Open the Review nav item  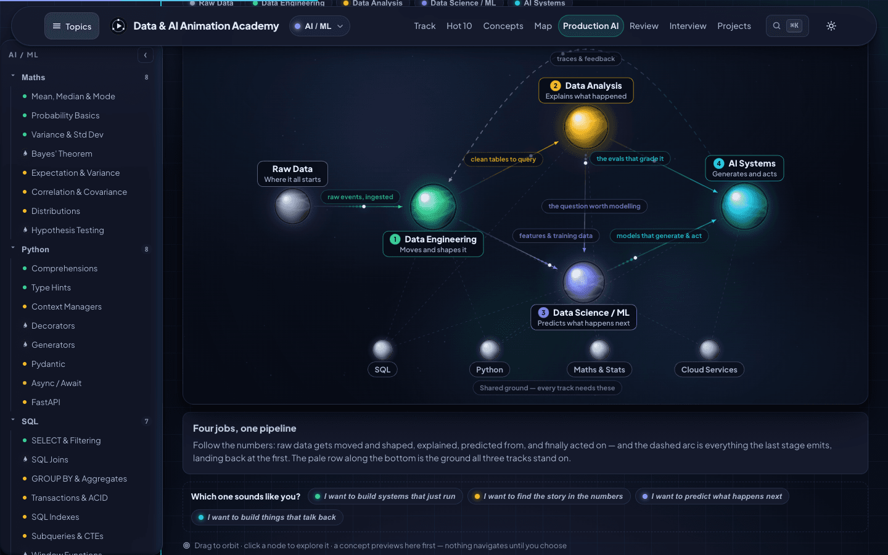pyautogui.click(x=644, y=26)
